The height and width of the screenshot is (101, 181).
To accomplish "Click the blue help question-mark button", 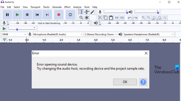I will (143, 82).
